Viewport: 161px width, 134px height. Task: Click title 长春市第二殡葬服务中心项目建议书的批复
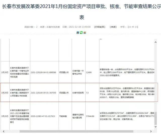coord(19,93)
